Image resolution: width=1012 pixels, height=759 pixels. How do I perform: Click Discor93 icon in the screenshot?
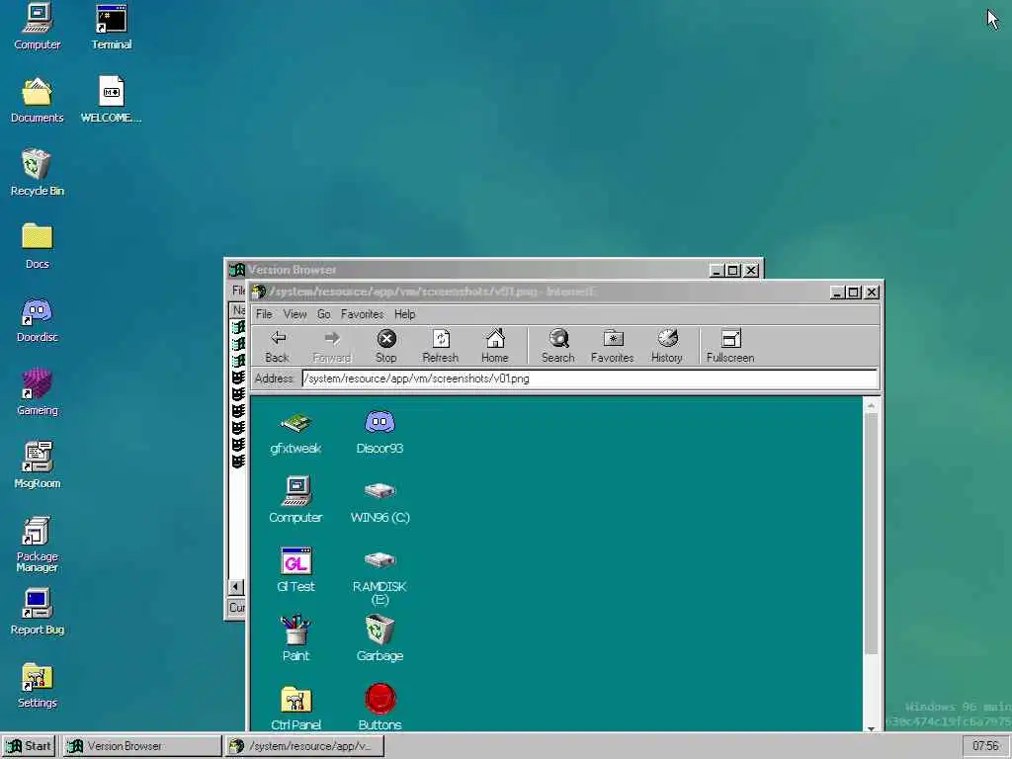coord(379,433)
